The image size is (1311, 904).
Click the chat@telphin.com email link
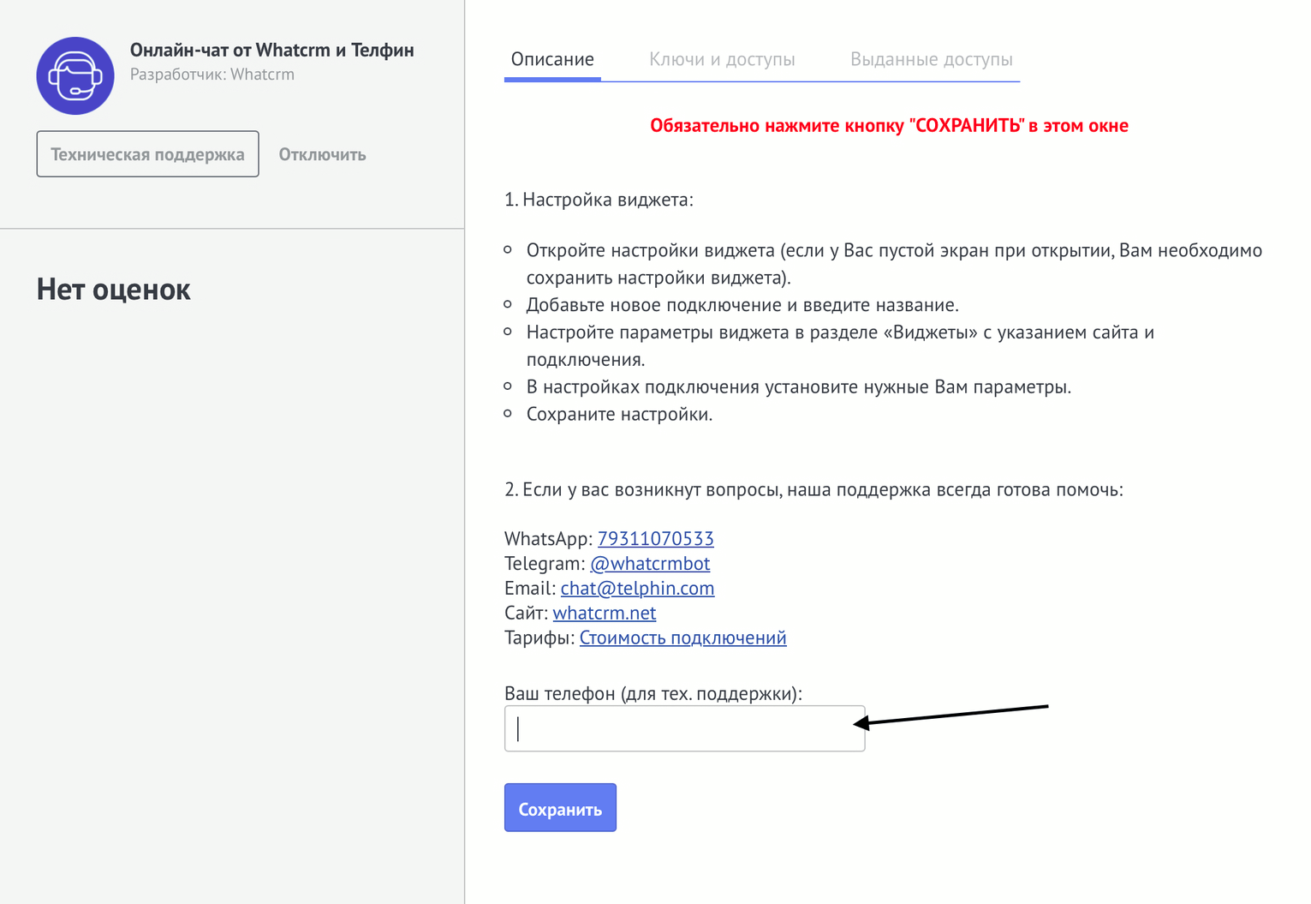[x=637, y=588]
